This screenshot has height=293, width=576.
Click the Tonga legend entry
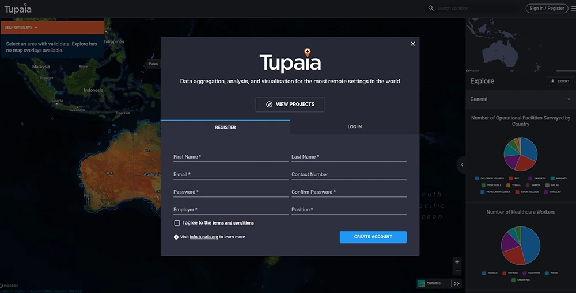tap(514, 186)
